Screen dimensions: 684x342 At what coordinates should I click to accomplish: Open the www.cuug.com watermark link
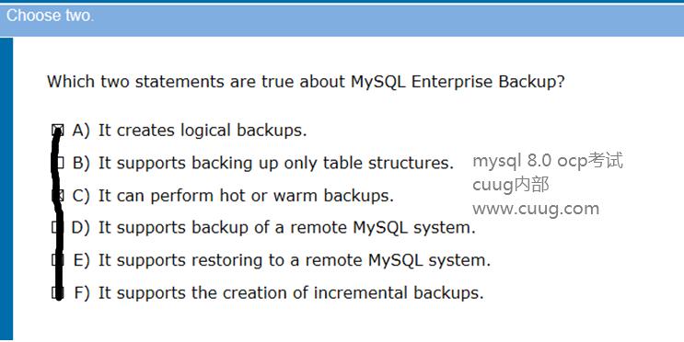536,209
